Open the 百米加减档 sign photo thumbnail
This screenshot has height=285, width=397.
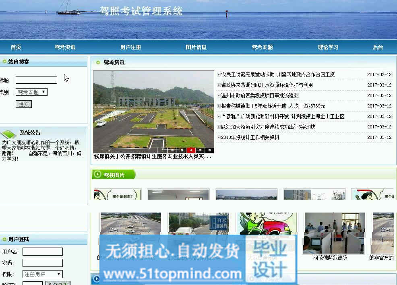pyautogui.click(x=198, y=224)
